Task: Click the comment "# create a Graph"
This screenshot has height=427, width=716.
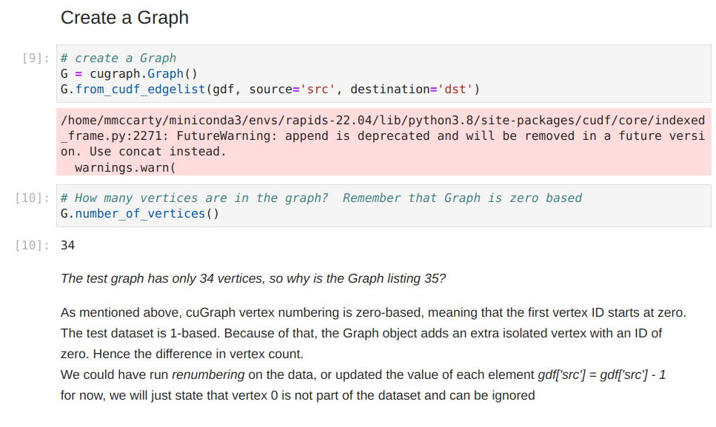Action: (x=118, y=58)
